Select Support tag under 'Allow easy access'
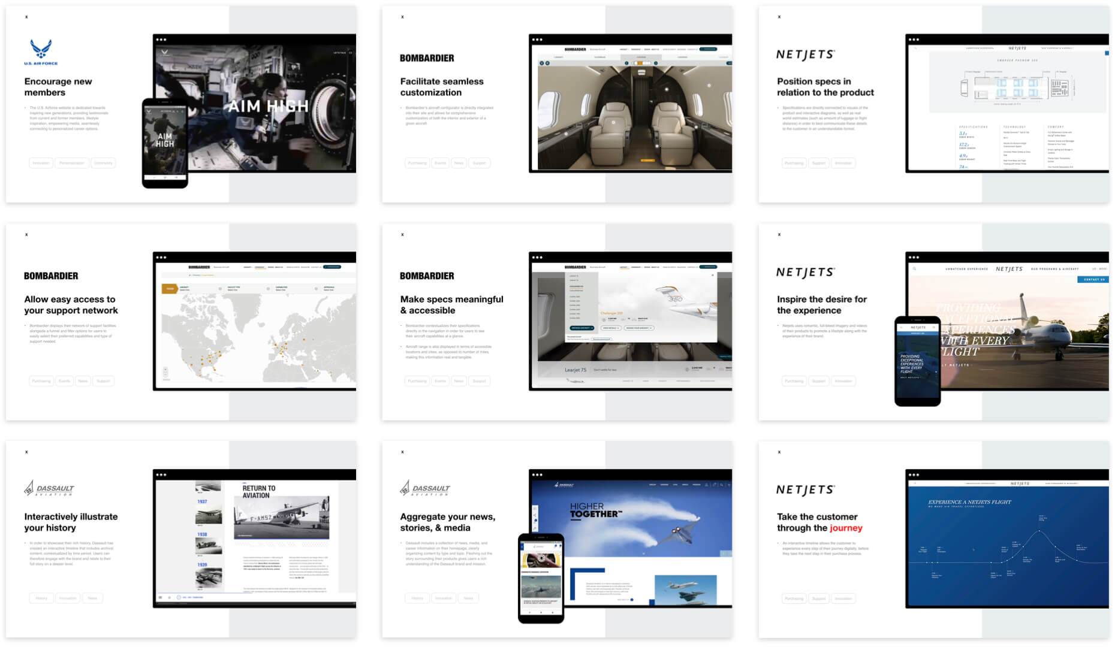This screenshot has width=1115, height=647. [104, 381]
